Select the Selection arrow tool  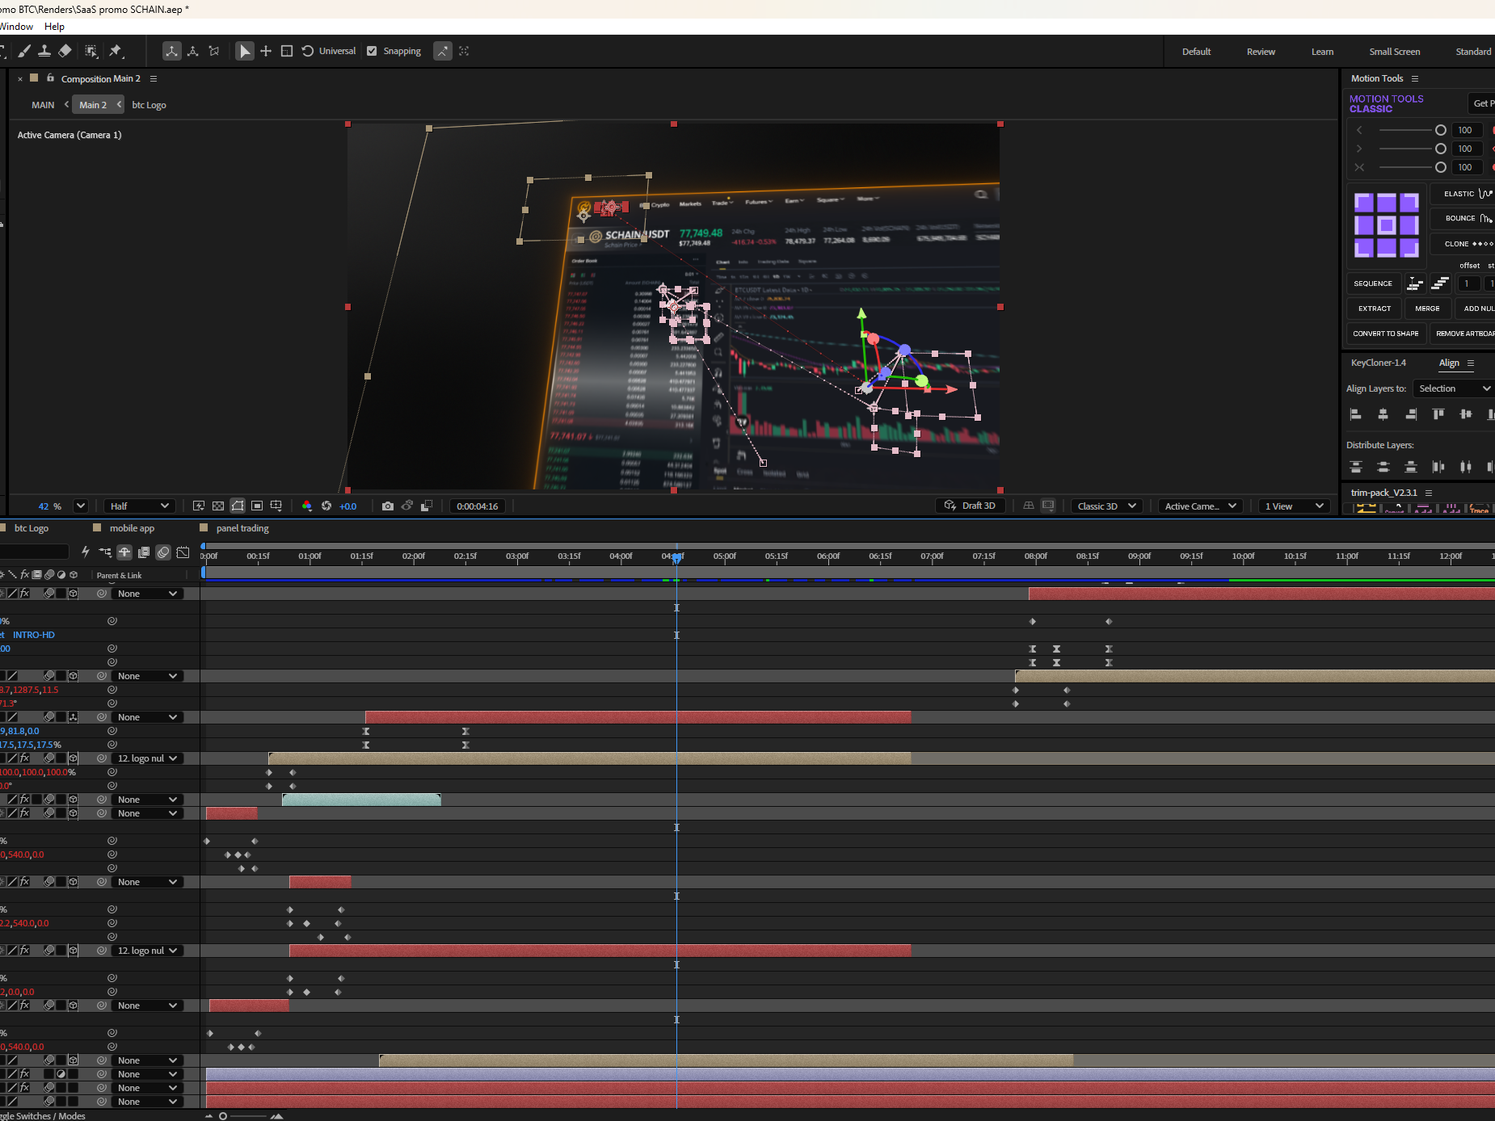244,51
